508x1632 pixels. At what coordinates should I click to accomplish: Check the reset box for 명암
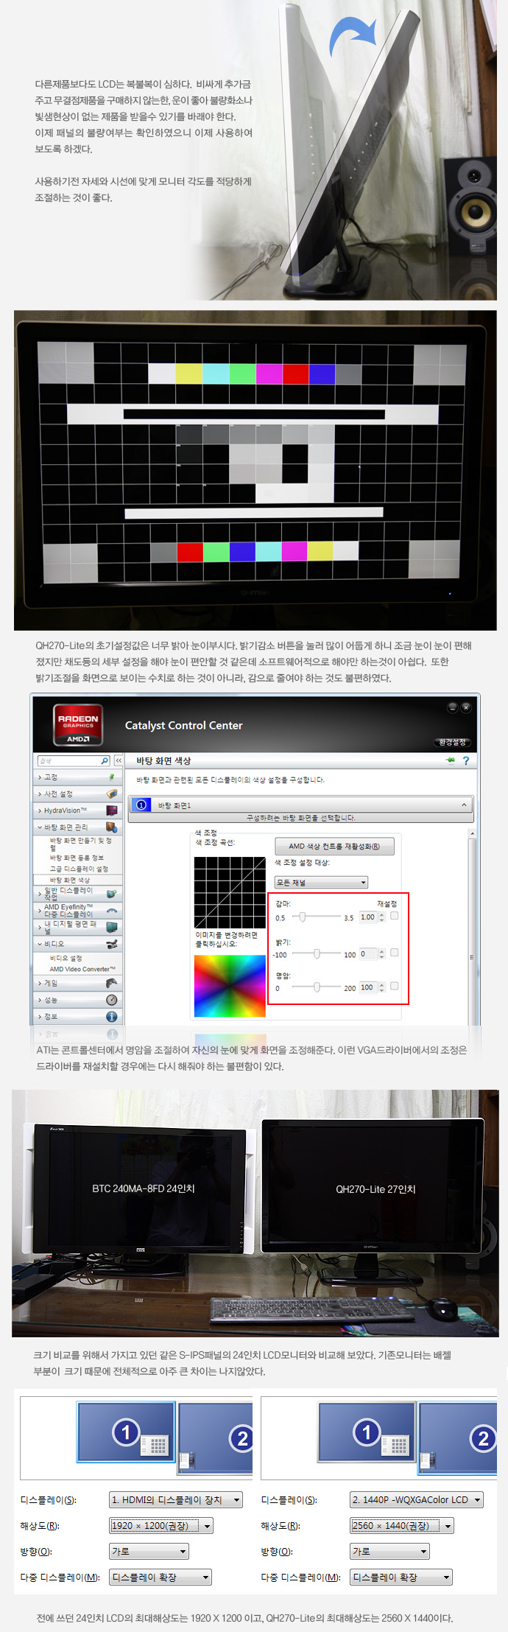[395, 986]
